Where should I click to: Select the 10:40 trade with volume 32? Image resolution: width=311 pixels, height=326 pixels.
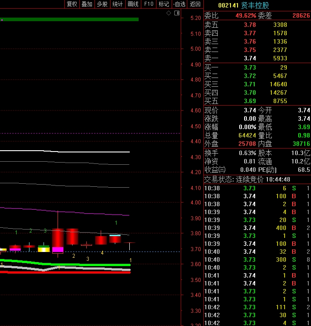257,252
